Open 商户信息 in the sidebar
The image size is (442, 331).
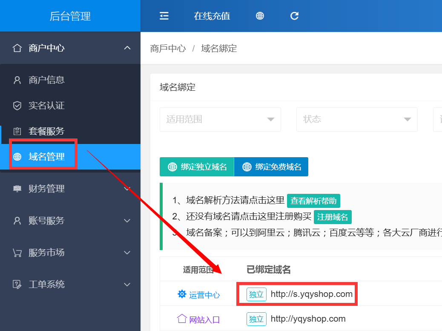coord(46,80)
